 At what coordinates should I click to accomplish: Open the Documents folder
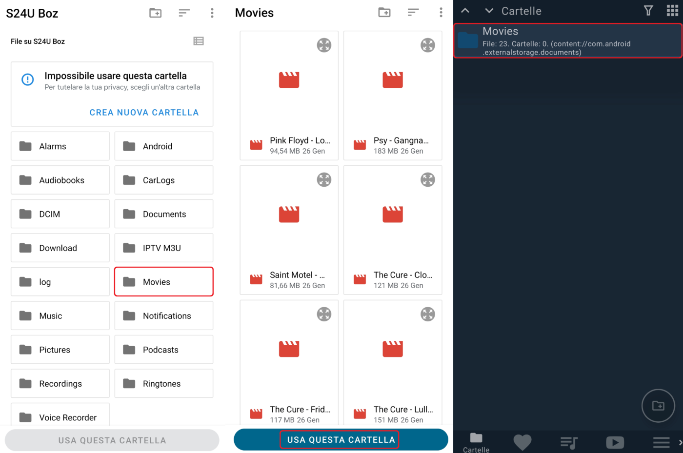[x=164, y=214]
